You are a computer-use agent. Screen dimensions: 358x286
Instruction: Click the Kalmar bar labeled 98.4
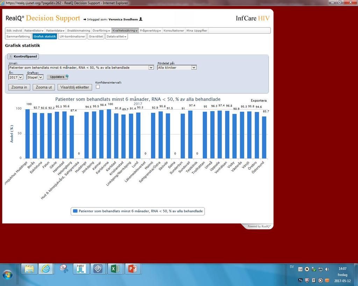click(101, 134)
